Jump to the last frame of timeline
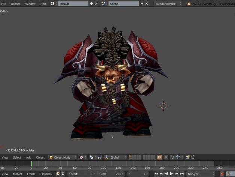This screenshot has height=177, width=235. [182, 174]
